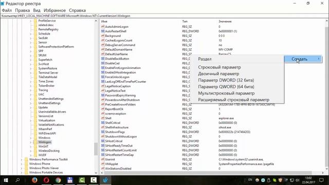This screenshot has height=185, width=329.
Task: Click the EN language indicator
Action: pos(250,180)
